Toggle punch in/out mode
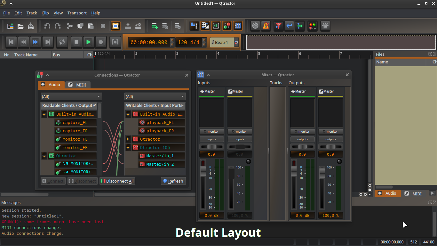This screenshot has height=246, width=437. point(115,42)
